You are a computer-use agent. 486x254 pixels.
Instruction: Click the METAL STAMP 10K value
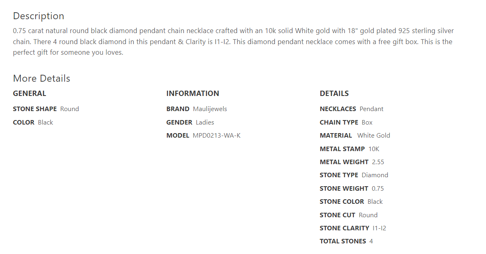(374, 149)
